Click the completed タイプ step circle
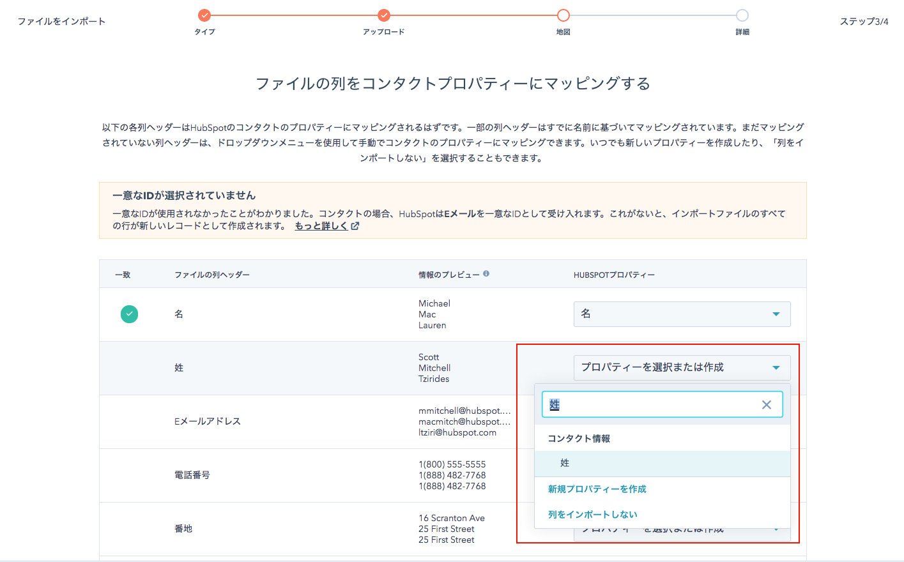 (x=204, y=15)
